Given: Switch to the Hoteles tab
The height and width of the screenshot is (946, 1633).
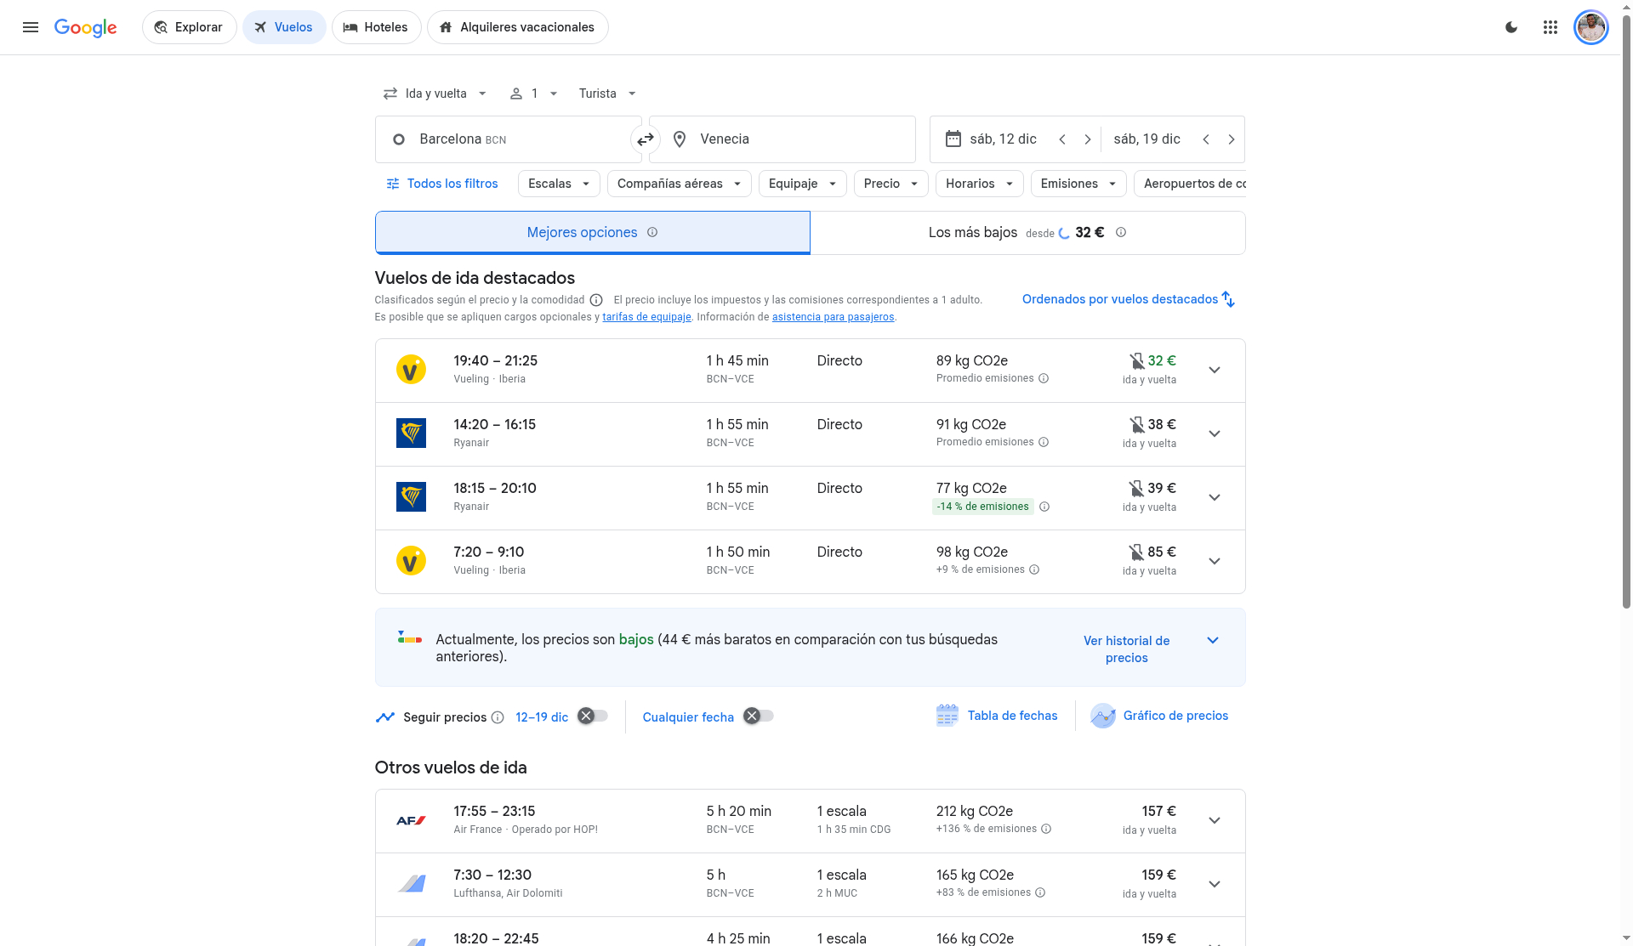Looking at the screenshot, I should pos(376,27).
